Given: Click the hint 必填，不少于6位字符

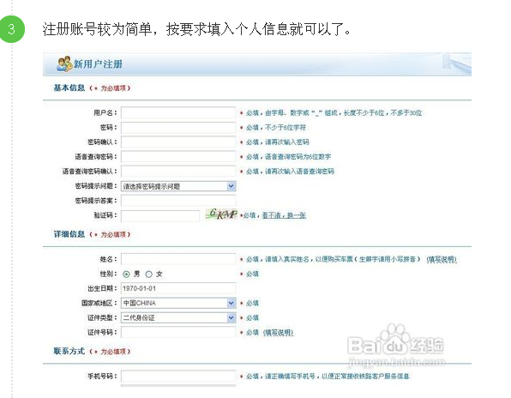Looking at the screenshot, I should coord(276,128).
